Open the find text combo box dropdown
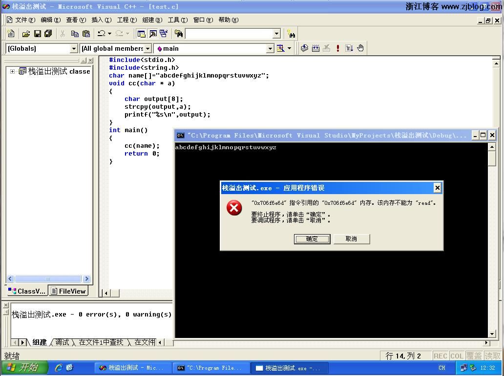Screen dimensions: 504x376 [x=277, y=33]
